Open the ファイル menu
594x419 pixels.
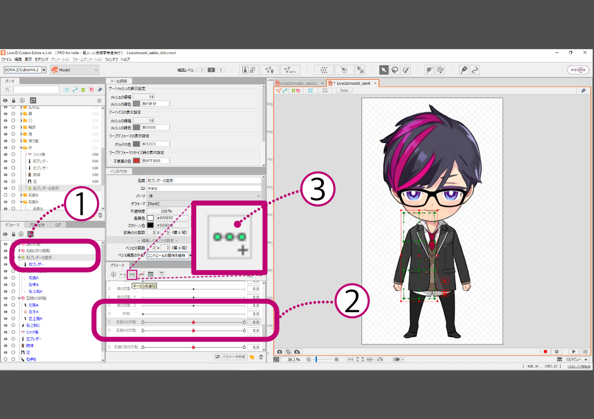coord(6,59)
